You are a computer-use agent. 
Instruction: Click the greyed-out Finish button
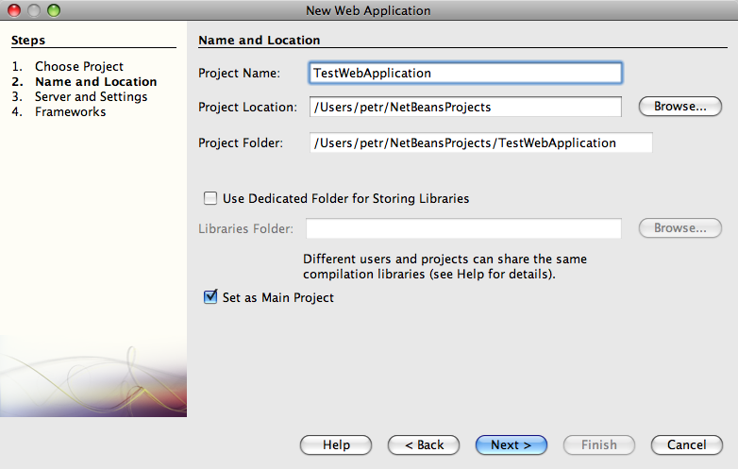pyautogui.click(x=598, y=444)
